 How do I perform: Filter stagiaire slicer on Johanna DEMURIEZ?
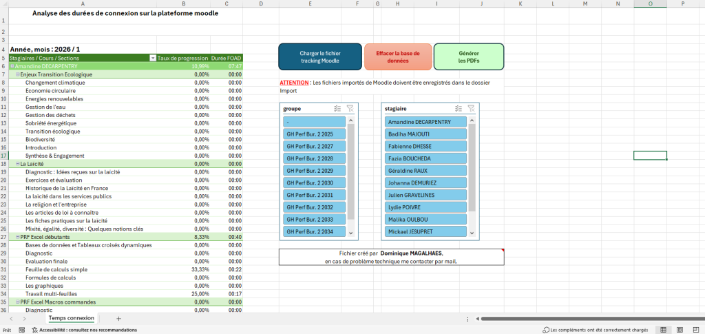coord(425,183)
